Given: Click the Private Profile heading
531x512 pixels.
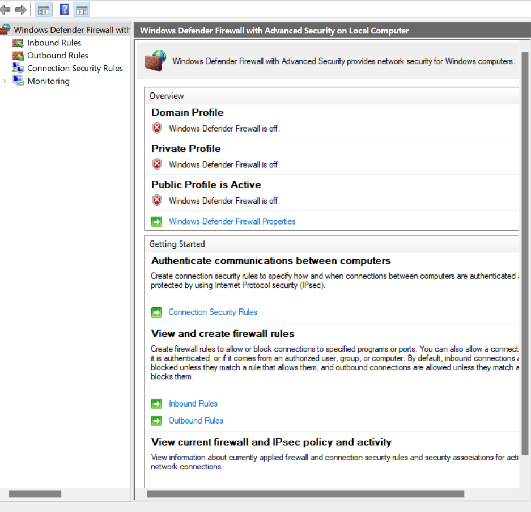Looking at the screenshot, I should tap(186, 149).
